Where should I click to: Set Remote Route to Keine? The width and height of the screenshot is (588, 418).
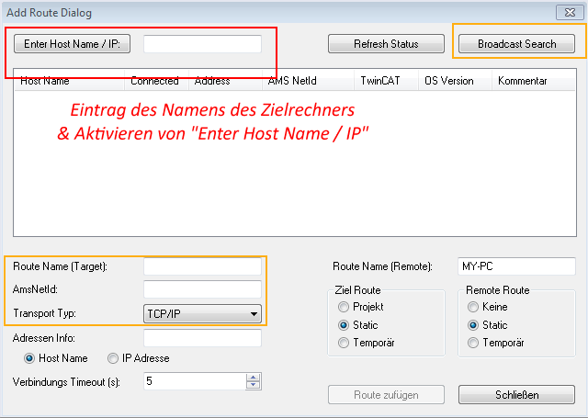point(474,307)
